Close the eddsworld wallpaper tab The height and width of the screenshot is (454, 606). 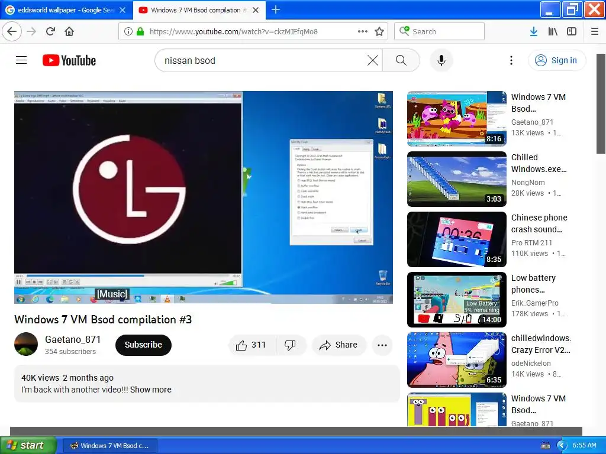click(x=123, y=10)
